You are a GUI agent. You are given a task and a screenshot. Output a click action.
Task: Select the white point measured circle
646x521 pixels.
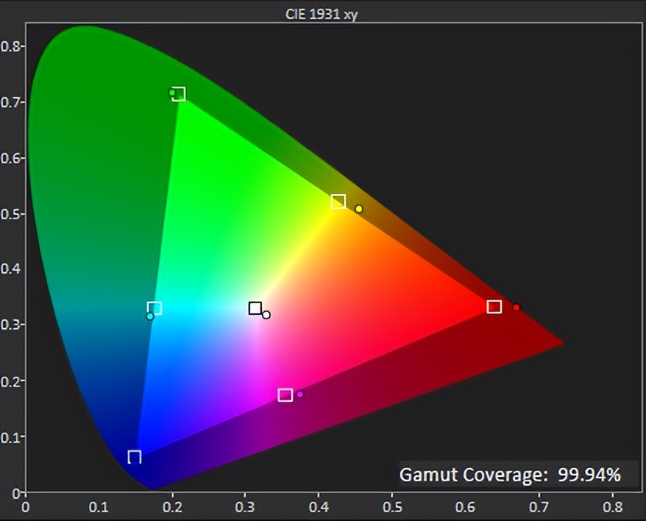click(x=266, y=315)
